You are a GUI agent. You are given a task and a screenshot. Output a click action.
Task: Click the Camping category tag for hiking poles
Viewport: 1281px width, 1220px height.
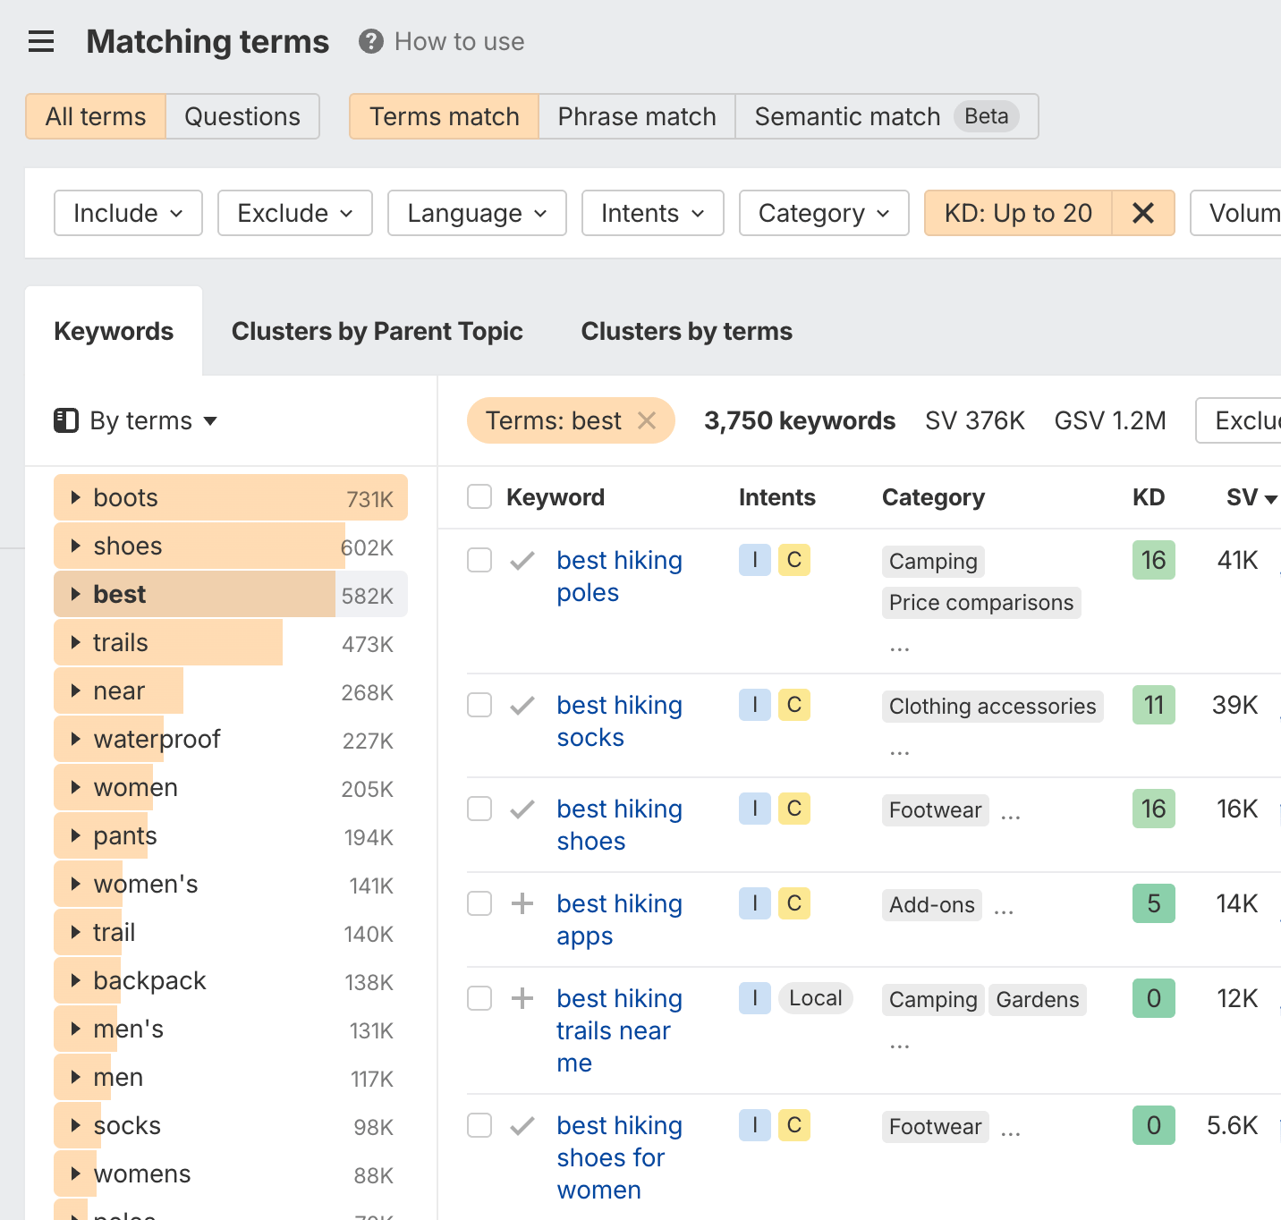pos(933,562)
